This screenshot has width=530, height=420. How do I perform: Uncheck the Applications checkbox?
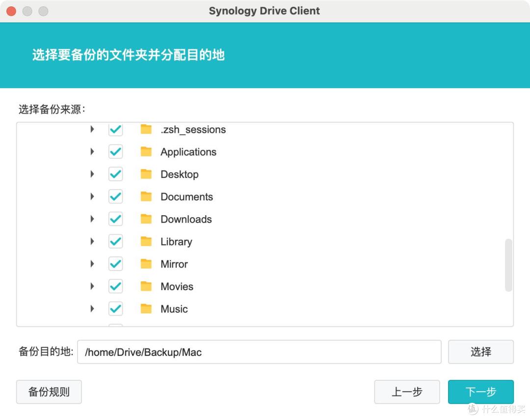pos(116,151)
